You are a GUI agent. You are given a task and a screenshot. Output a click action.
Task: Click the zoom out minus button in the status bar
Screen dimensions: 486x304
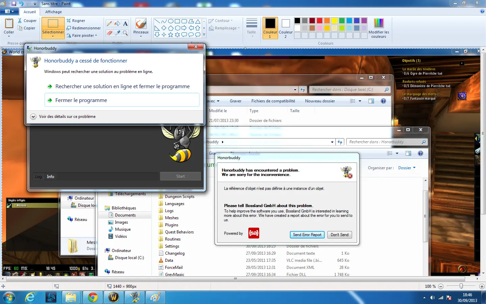pos(440,286)
